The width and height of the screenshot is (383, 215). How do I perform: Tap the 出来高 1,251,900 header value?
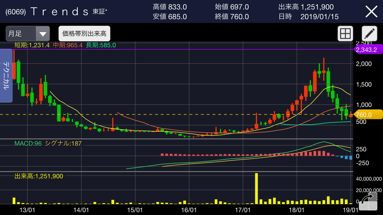306,7
